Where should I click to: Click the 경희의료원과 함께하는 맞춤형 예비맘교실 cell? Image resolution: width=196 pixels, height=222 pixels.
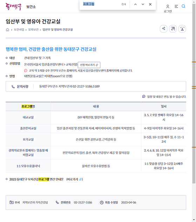pos(28,153)
